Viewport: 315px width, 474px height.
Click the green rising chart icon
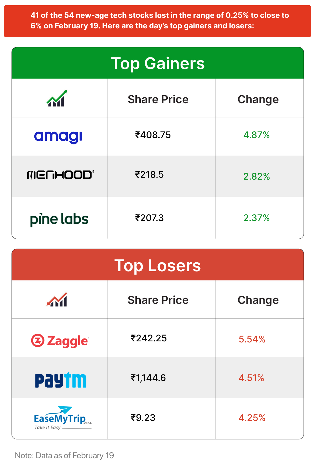click(57, 98)
